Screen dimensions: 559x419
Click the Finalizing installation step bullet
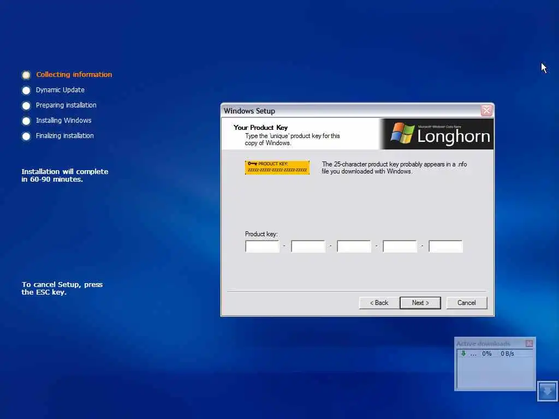pos(26,136)
